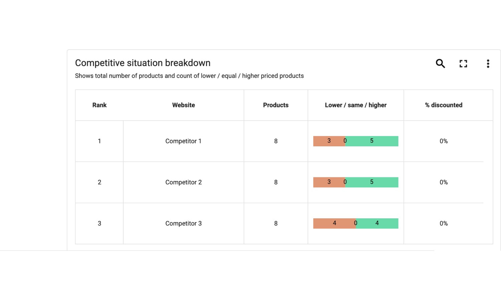Click the Competitive situation breakdown title

(143, 63)
